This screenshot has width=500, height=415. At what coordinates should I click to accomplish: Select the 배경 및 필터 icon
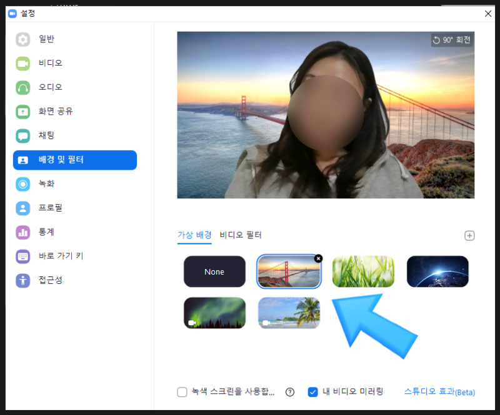pos(22,160)
